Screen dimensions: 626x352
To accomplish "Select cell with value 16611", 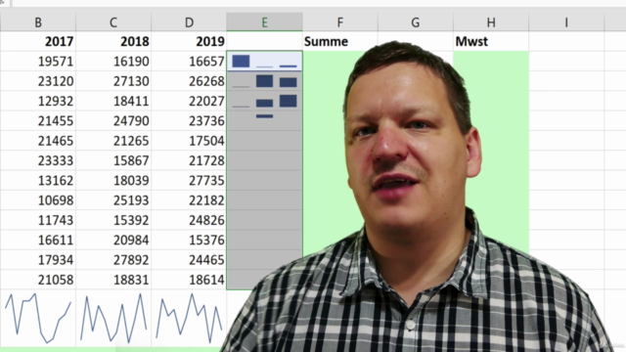I will (x=38, y=240).
